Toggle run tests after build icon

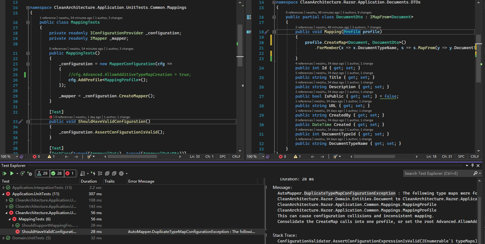(x=93, y=173)
